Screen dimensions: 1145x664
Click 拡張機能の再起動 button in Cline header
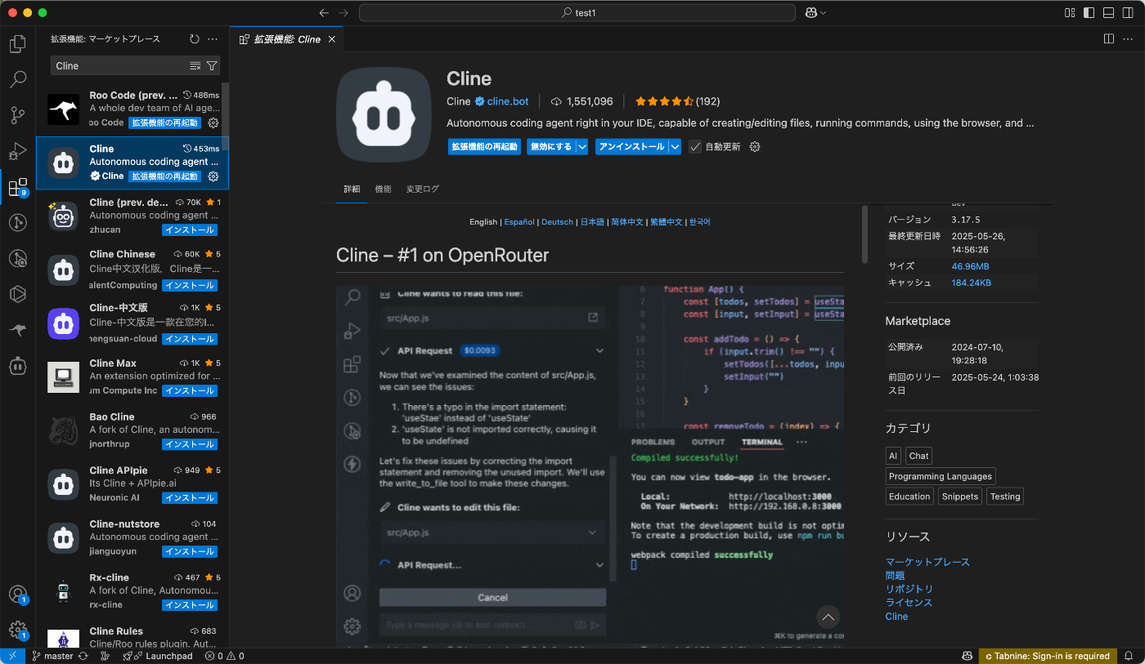tap(484, 147)
